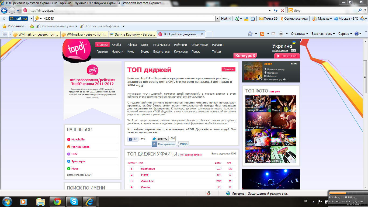Open the Quick Tabs grid icon

(5, 34)
